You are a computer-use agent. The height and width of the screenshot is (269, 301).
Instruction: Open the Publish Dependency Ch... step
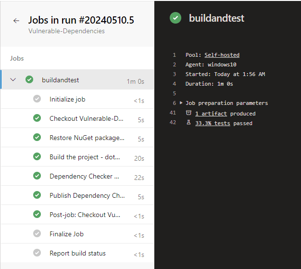point(77,195)
